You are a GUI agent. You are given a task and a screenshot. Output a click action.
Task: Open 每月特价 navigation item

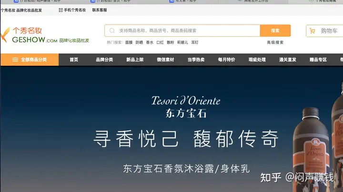click(x=226, y=60)
